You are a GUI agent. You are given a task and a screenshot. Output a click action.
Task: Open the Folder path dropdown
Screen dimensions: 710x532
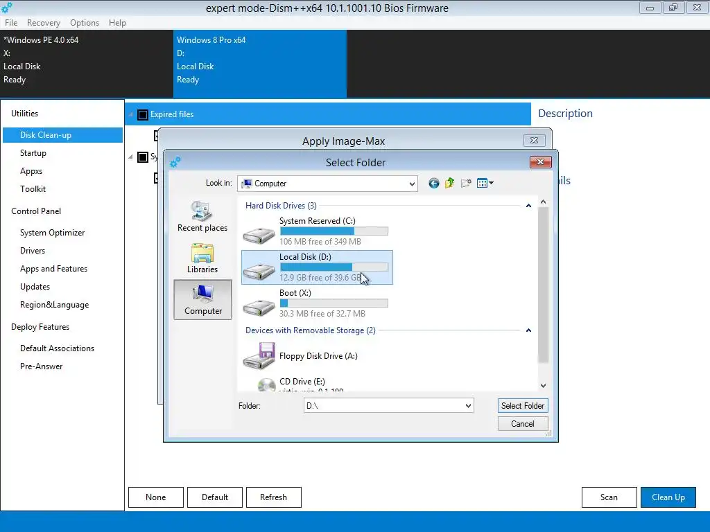tap(468, 406)
